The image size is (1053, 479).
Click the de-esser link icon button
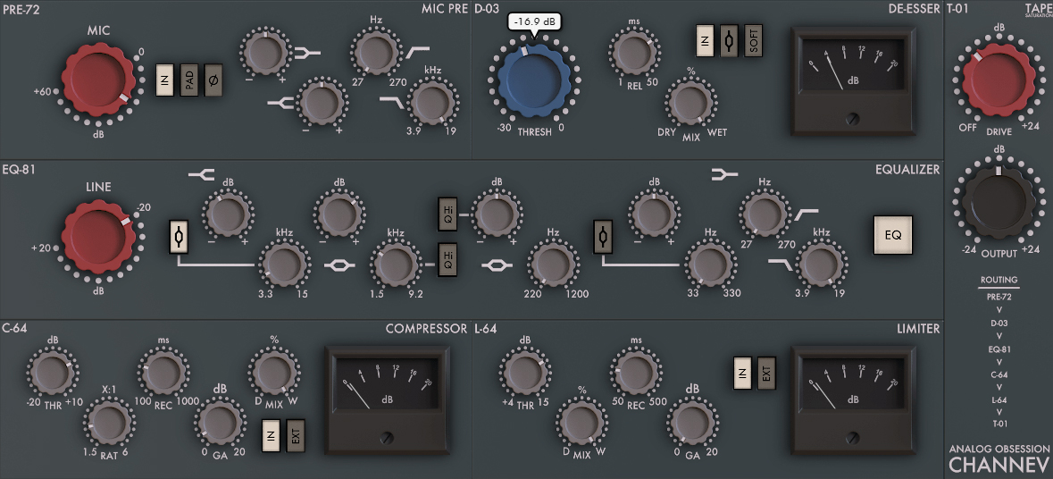[x=730, y=41]
